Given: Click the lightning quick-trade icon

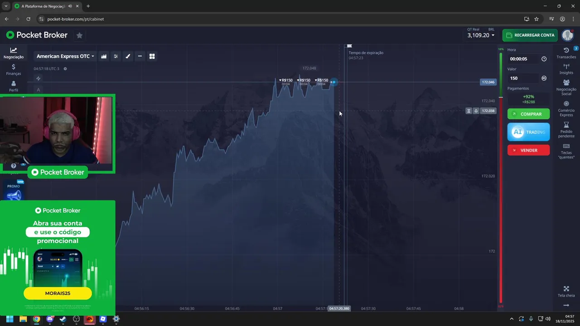Looking at the screenshot, I should tap(39, 78).
